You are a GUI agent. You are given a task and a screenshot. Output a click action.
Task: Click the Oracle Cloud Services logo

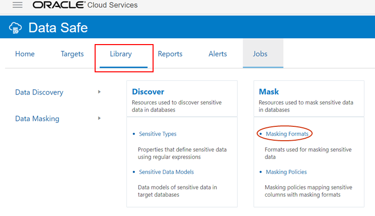pyautogui.click(x=85, y=5)
